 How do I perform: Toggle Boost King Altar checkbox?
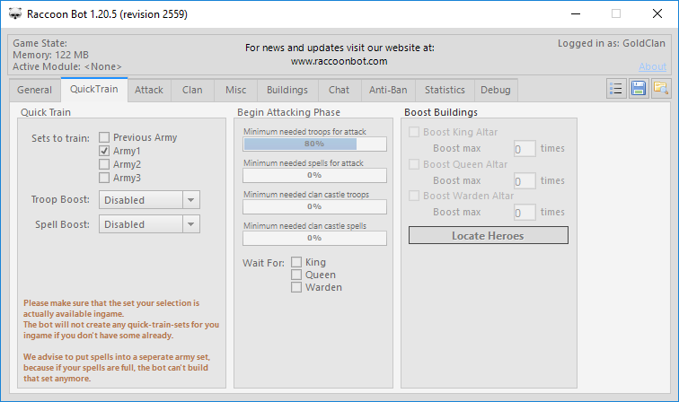tap(414, 132)
